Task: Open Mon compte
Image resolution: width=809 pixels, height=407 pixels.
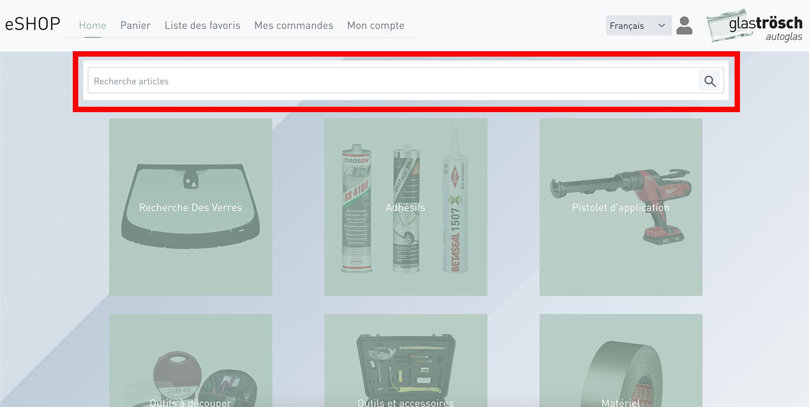Action: click(376, 25)
